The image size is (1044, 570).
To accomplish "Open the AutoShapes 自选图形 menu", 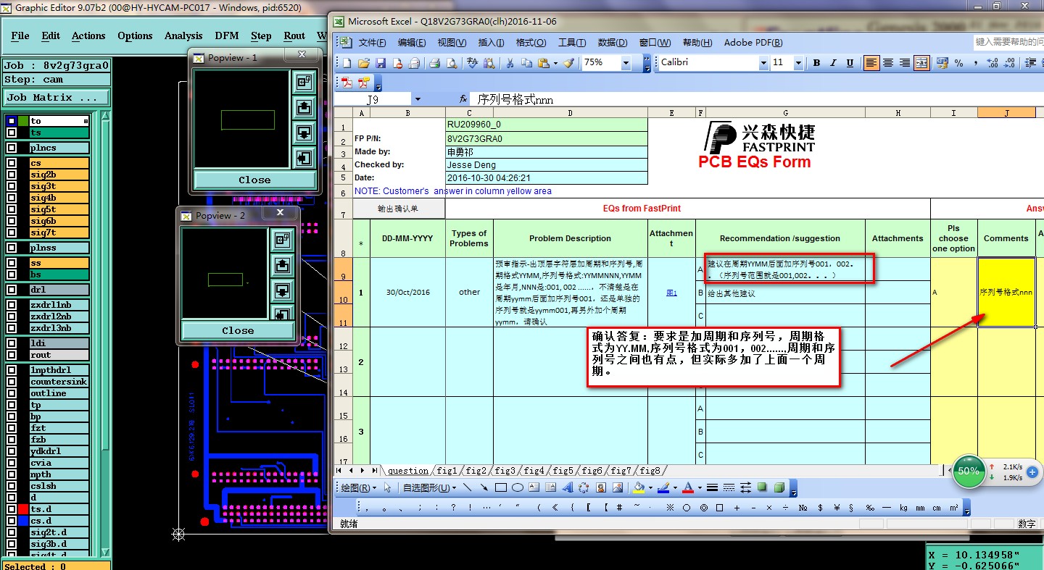I will 428,487.
